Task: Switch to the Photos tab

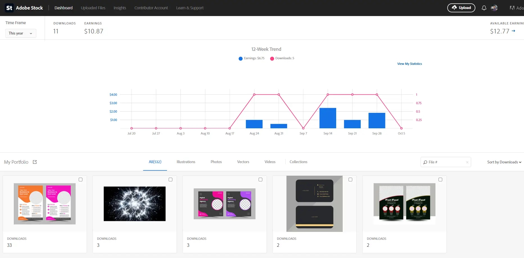Action: [216, 162]
